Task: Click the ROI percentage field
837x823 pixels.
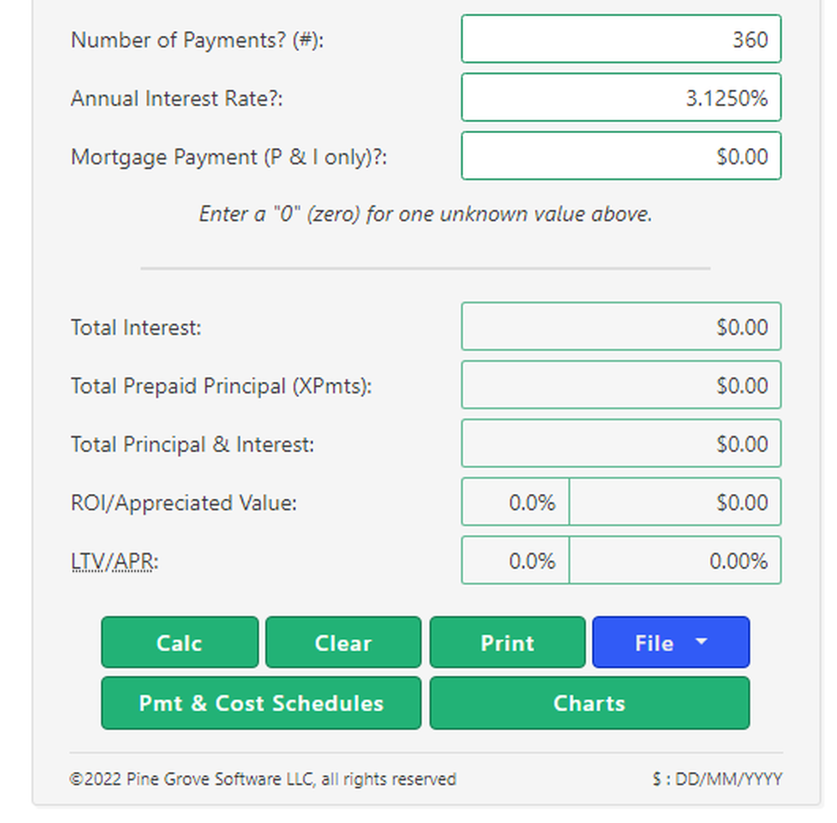Action: pos(516,503)
